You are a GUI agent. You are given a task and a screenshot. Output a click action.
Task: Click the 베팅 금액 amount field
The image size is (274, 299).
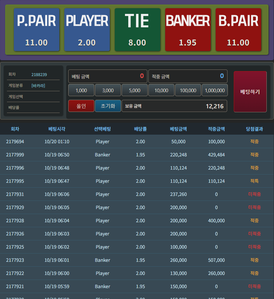tap(108, 76)
